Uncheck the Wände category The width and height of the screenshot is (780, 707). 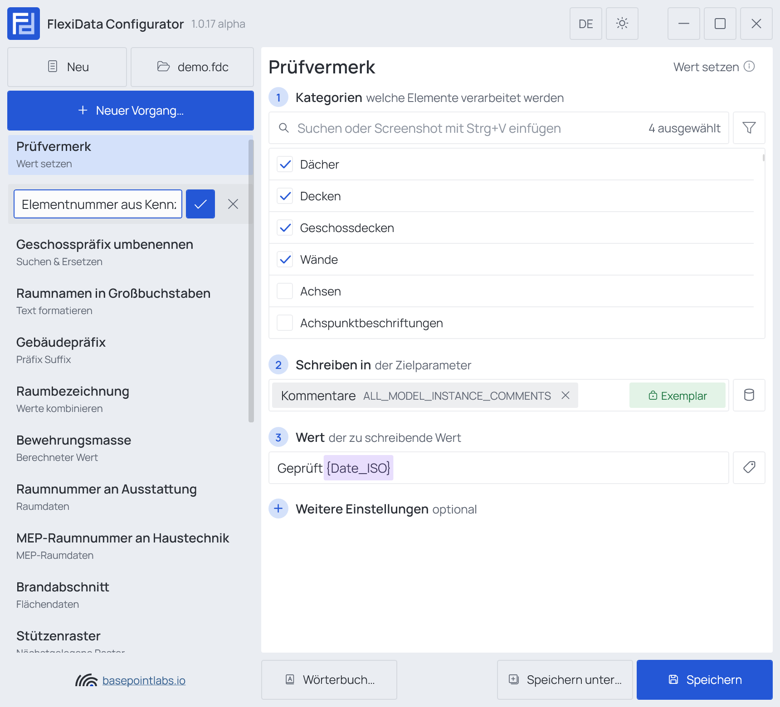(x=285, y=259)
